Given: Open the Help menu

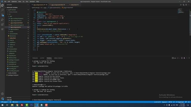Looking at the screenshot, I should pos(37,1).
